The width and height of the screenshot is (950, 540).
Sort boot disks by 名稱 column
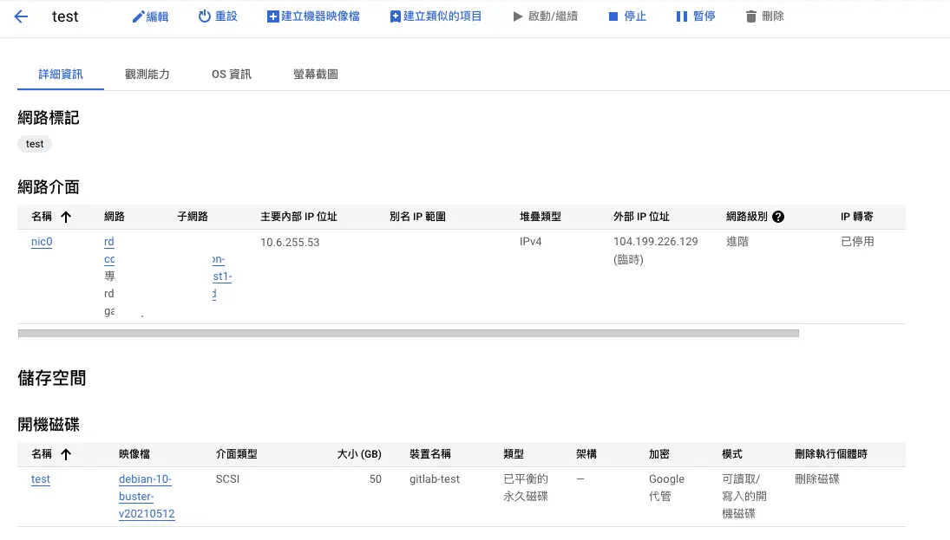42,453
